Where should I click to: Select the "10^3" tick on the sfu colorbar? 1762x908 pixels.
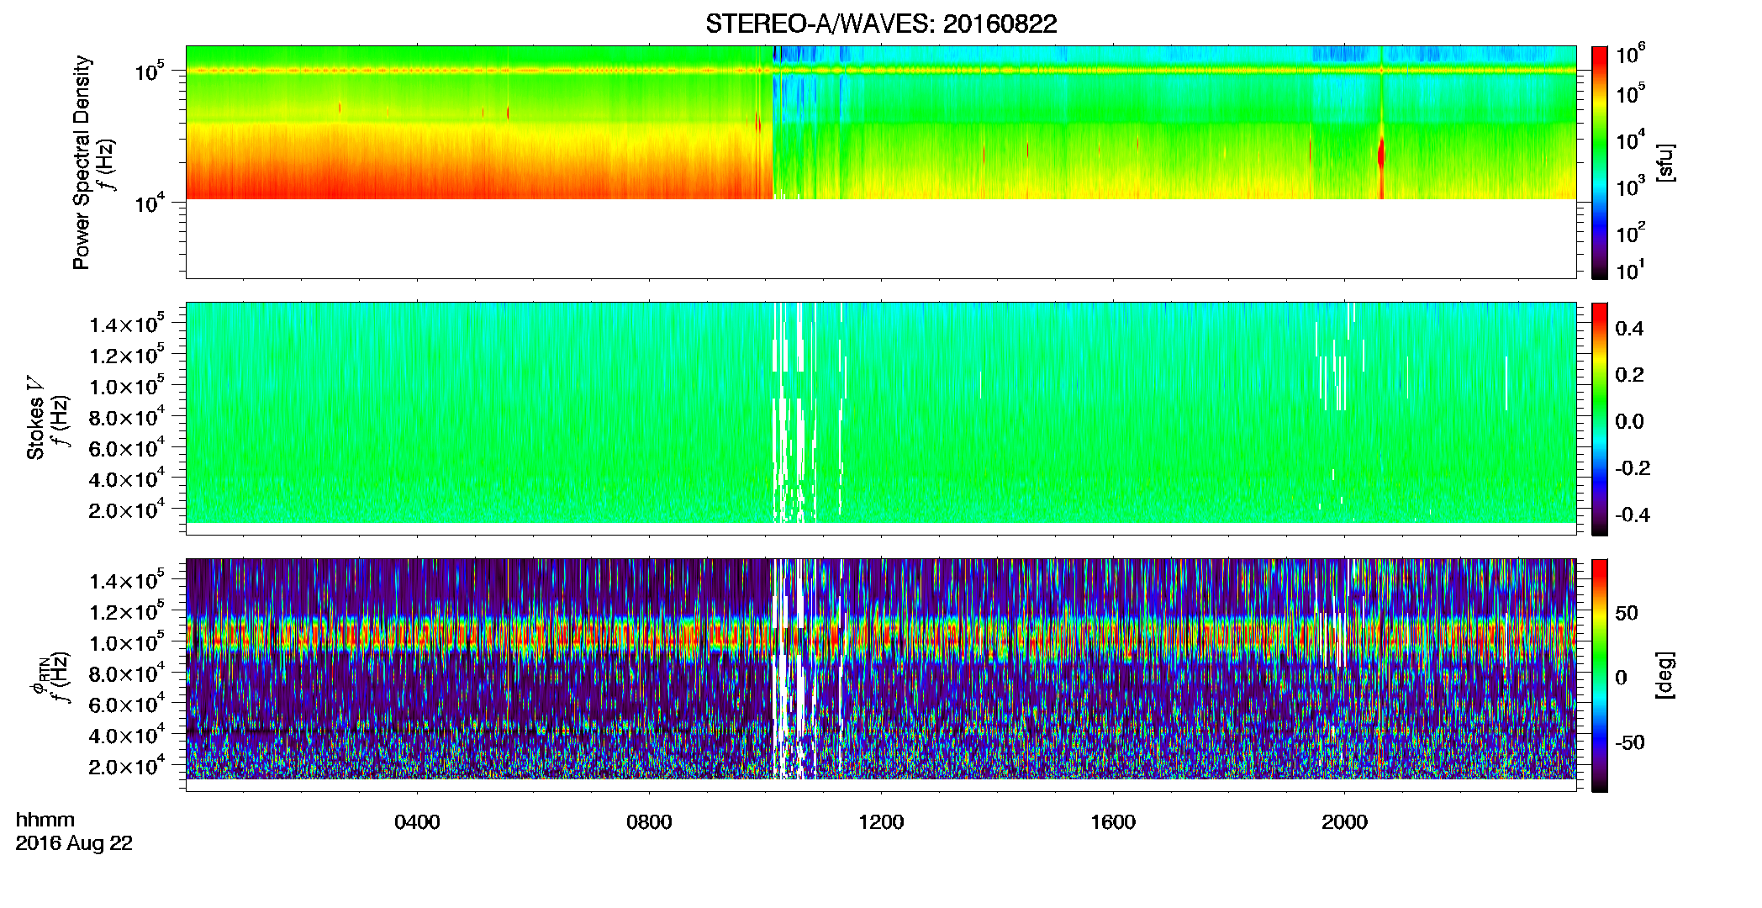coord(1631,187)
